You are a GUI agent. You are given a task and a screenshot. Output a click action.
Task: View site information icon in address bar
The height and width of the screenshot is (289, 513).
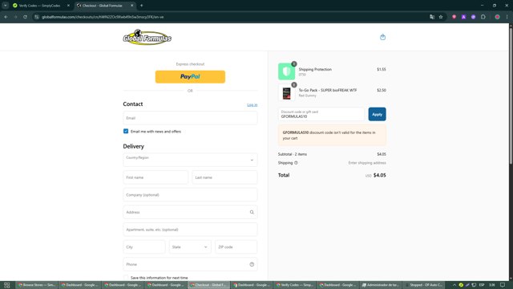point(37,17)
